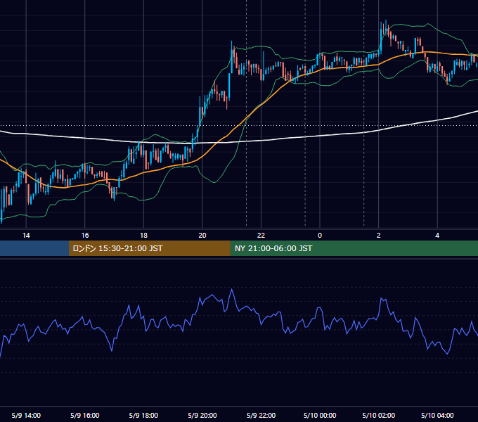Click the 5/10 00:00 label on indicator axis

(320, 415)
